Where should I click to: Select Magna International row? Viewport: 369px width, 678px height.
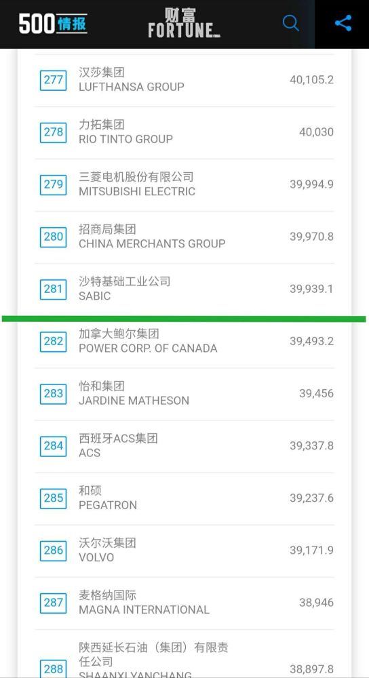pos(184,603)
